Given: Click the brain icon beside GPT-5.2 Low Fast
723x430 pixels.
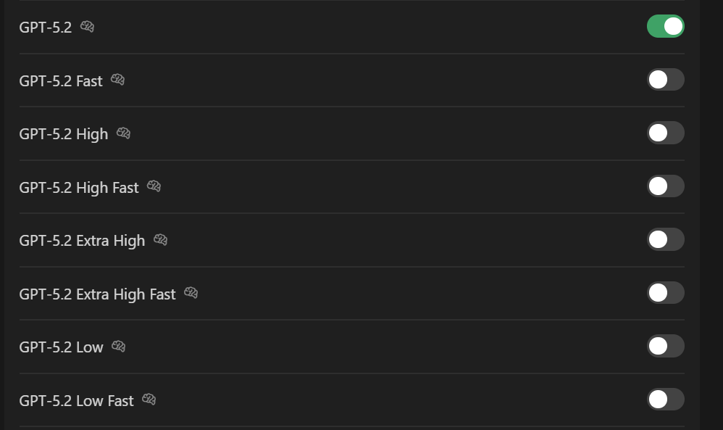Looking at the screenshot, I should [149, 400].
